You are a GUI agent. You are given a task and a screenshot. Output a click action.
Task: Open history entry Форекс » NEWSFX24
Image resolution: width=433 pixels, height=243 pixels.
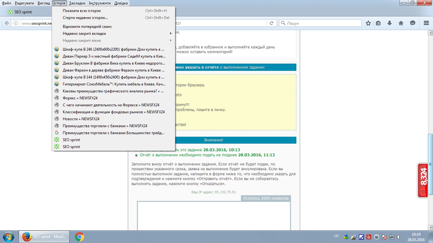[113, 98]
